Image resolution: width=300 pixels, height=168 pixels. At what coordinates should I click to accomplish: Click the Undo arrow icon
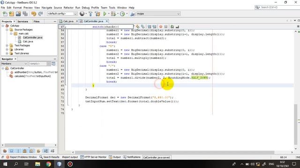pos(34,14)
